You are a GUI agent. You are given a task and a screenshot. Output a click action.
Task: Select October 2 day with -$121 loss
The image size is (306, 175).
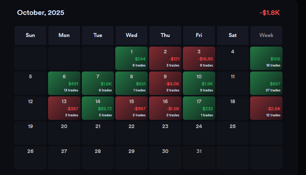(165, 58)
